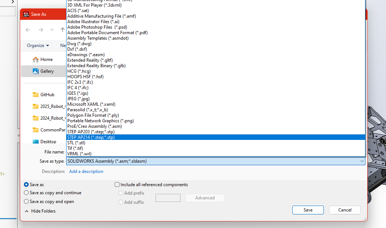The width and height of the screenshot is (386, 228).
Task: Pick IGES (*.igs) from the list
Action: 216,93
